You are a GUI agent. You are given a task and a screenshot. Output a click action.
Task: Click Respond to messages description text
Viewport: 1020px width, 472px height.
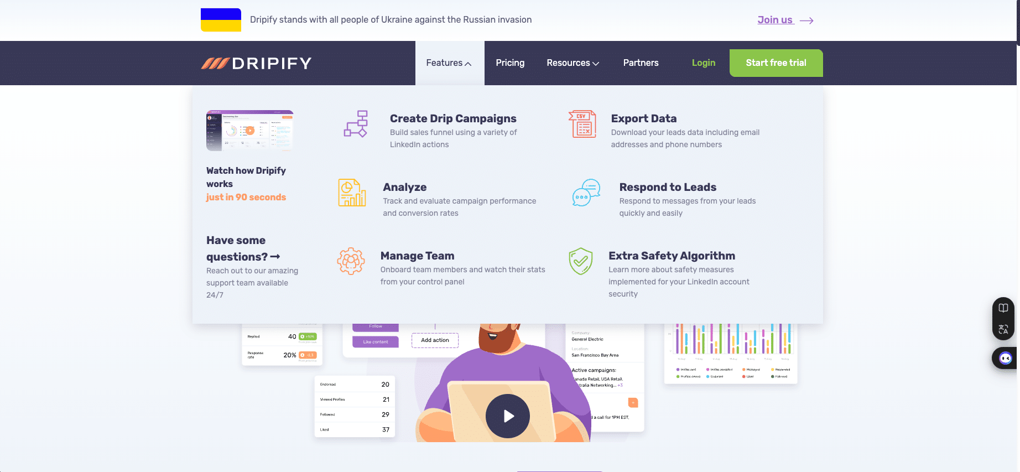pyautogui.click(x=688, y=207)
